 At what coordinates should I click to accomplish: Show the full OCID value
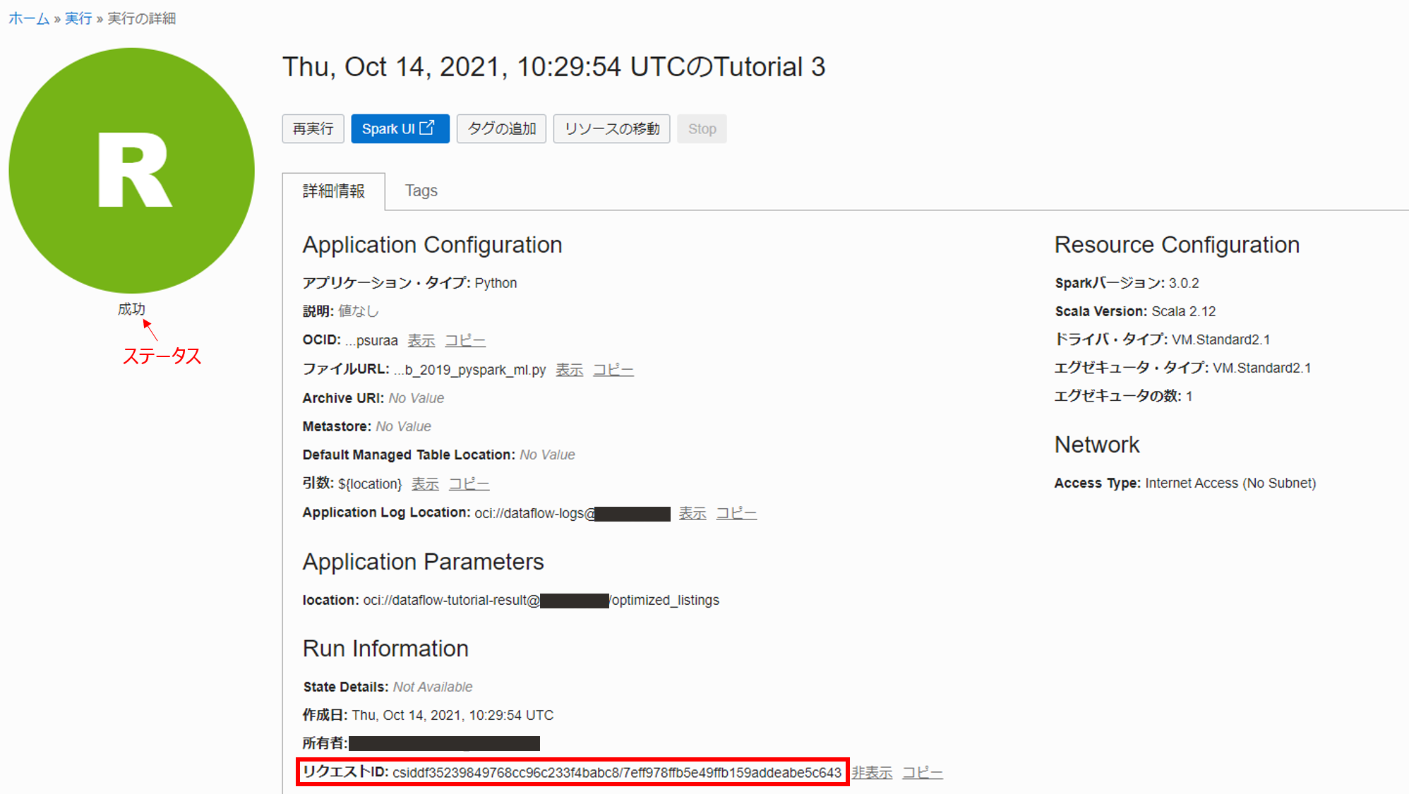[x=421, y=340]
